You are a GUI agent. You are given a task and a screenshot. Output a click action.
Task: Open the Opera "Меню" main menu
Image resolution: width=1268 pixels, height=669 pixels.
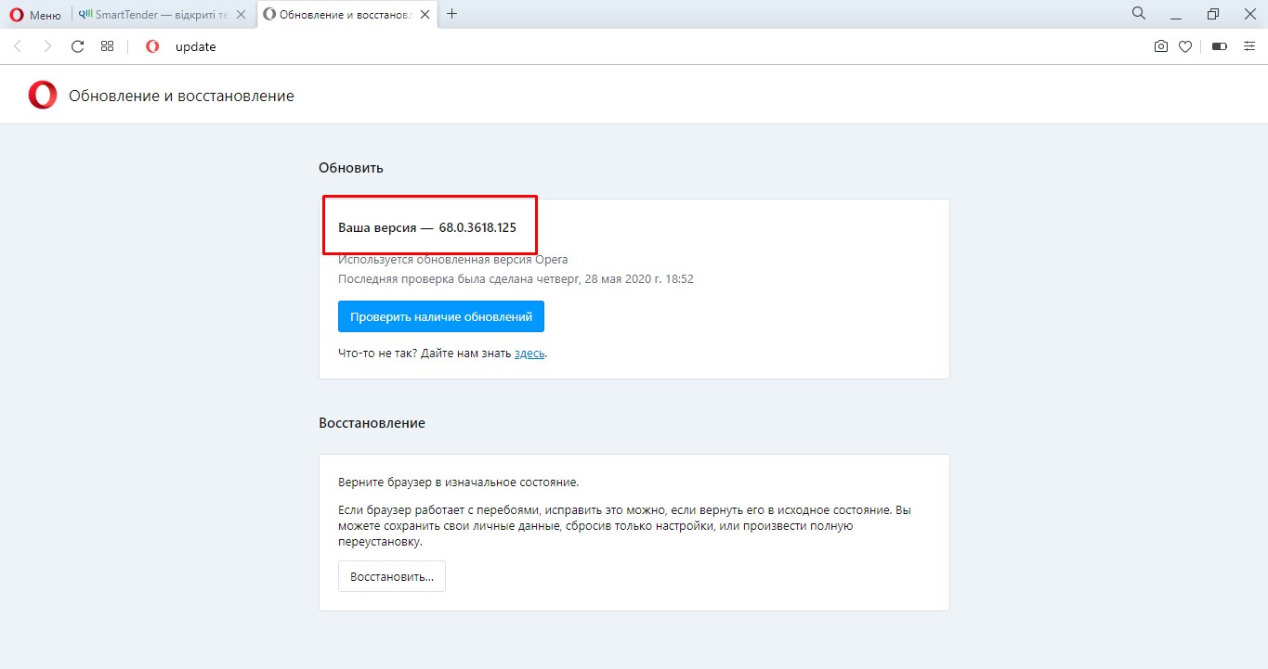click(x=35, y=15)
